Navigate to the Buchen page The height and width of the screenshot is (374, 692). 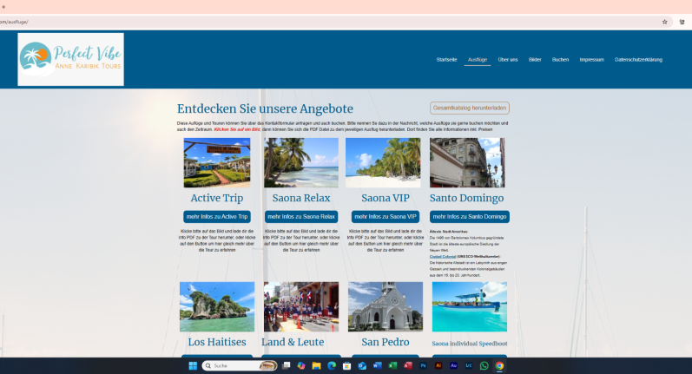560,60
